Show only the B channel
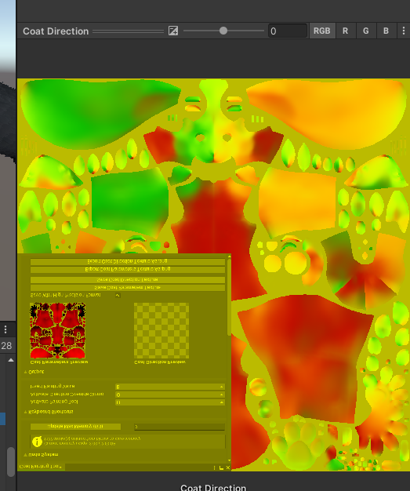The width and height of the screenshot is (410, 491). (x=386, y=31)
